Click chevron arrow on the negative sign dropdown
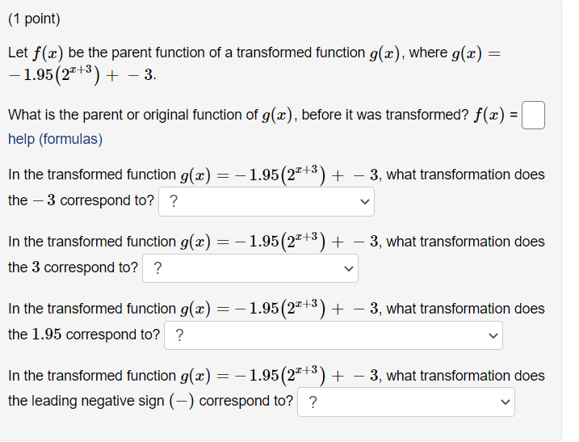This screenshot has height=442, width=579. click(x=506, y=402)
